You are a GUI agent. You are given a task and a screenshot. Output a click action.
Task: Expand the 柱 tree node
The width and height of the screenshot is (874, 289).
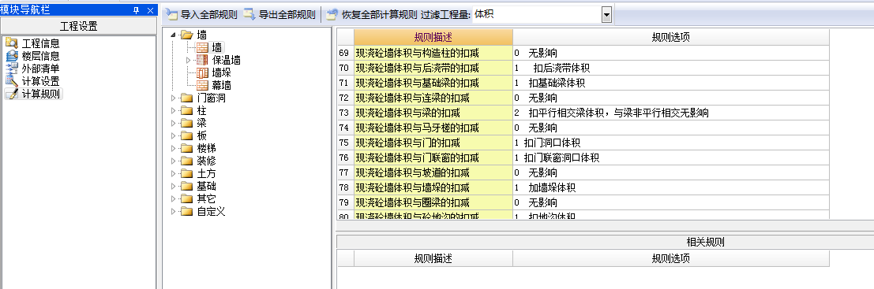(174, 110)
